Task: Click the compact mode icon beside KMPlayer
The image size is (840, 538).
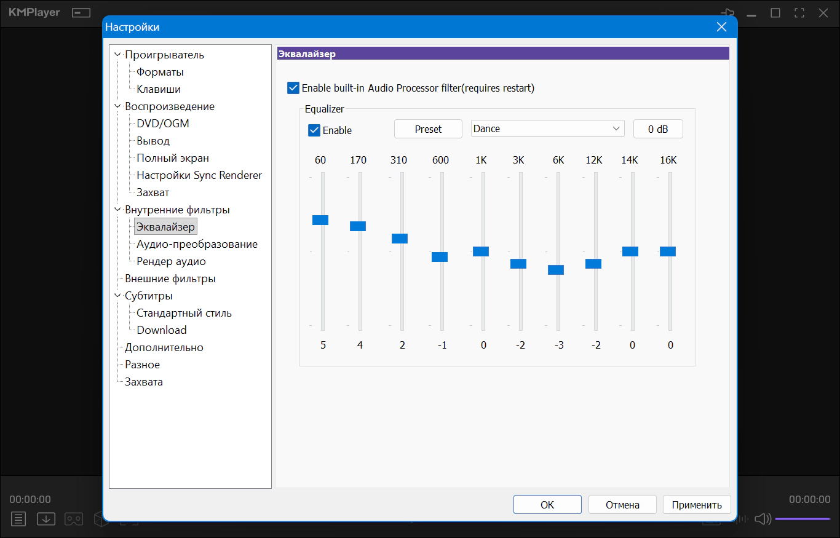Action: click(81, 13)
